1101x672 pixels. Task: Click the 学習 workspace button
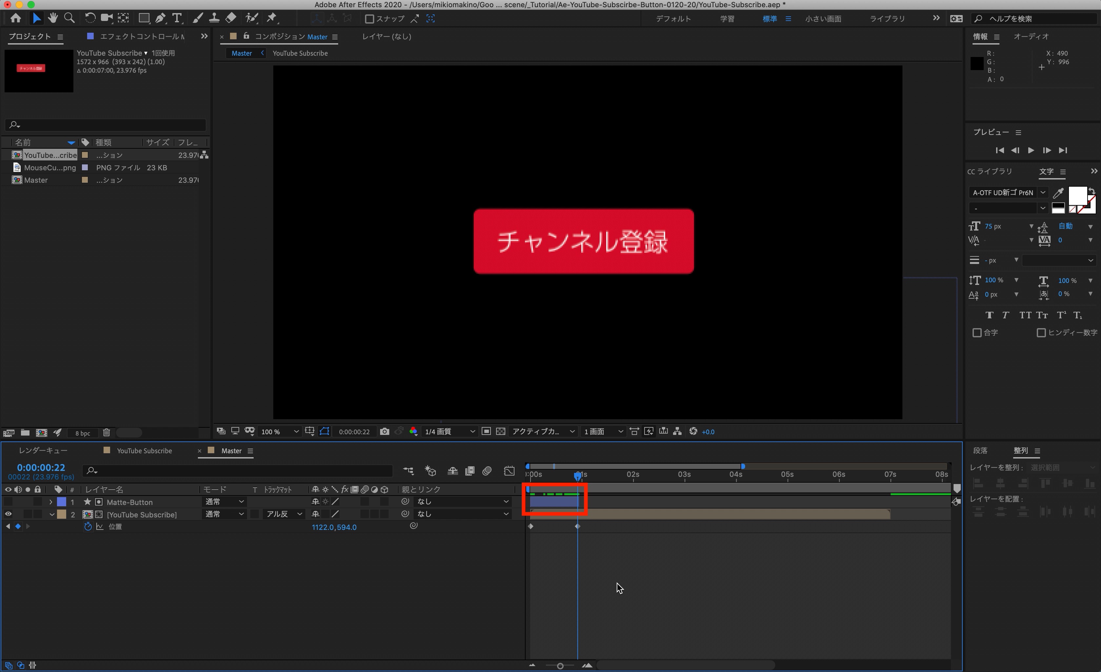(x=726, y=19)
